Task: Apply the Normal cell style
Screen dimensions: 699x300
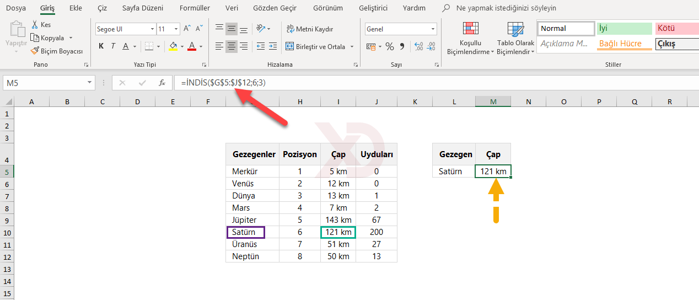Action: tap(566, 29)
